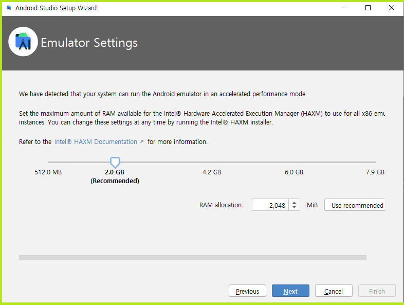The width and height of the screenshot is (404, 305).
Task: Click the MiB unit label
Action: [312, 205]
